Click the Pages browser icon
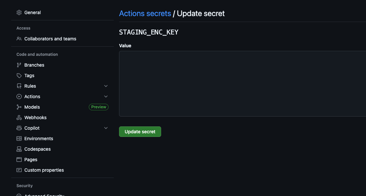366x196 pixels. pyautogui.click(x=19, y=160)
